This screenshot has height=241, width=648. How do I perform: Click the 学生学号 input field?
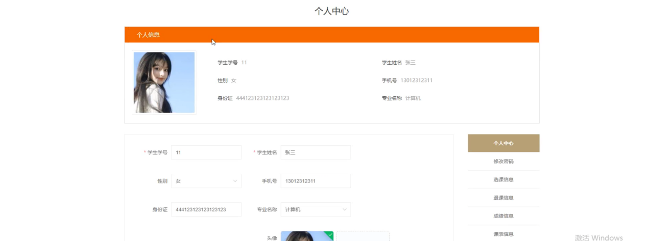pos(206,152)
